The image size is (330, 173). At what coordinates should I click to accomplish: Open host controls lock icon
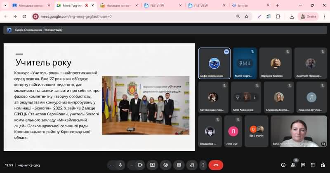(x=323, y=165)
